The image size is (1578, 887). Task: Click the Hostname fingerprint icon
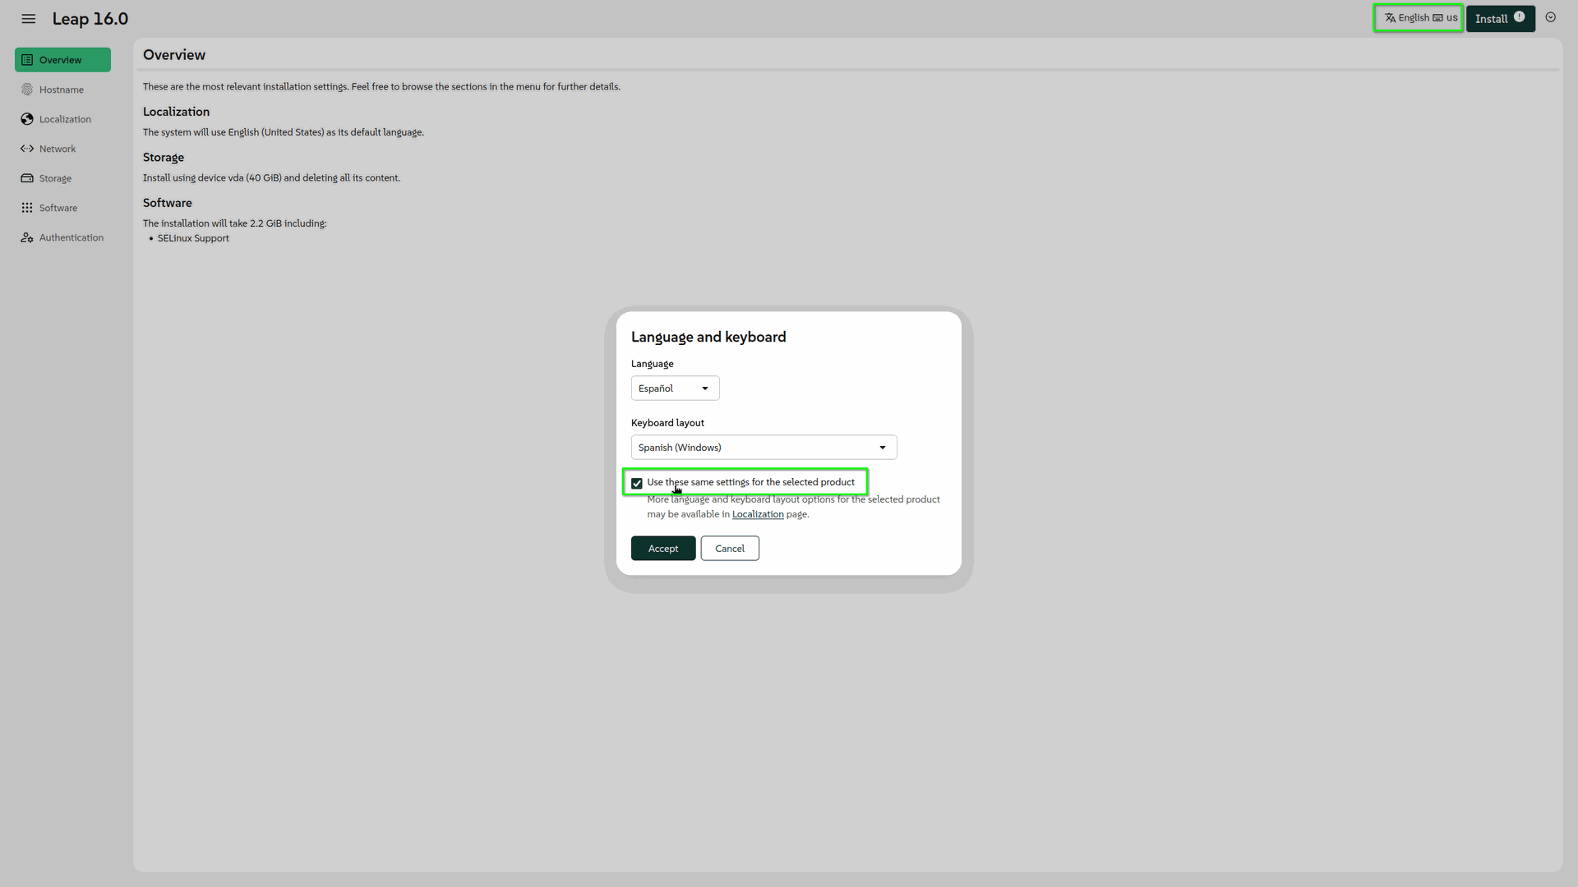point(27,90)
